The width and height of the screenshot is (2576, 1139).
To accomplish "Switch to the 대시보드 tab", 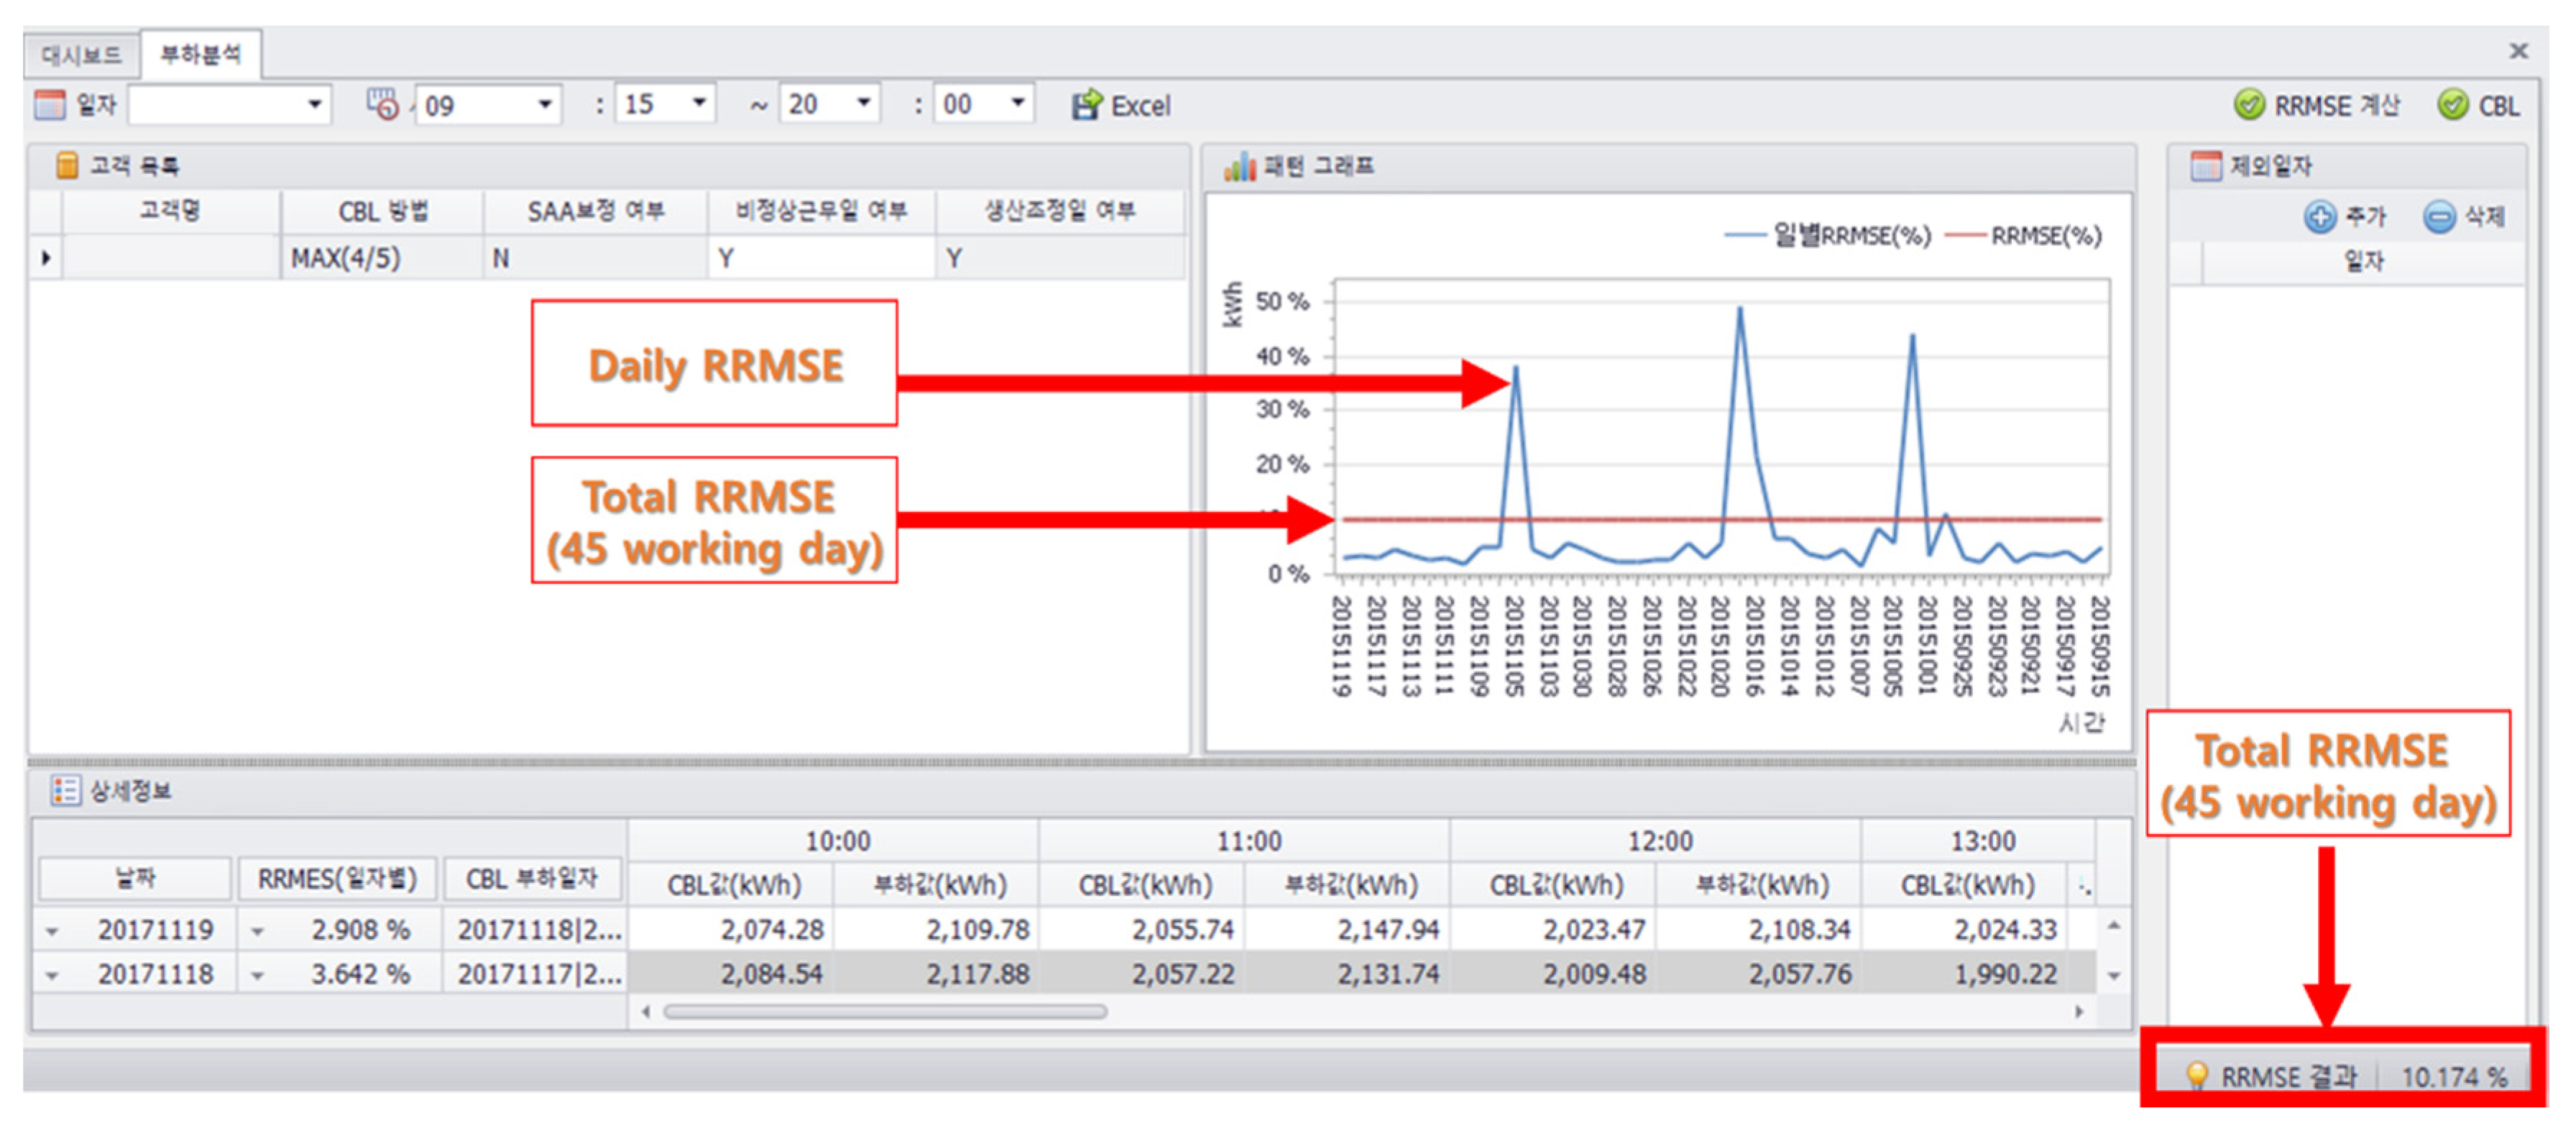I will click(82, 54).
